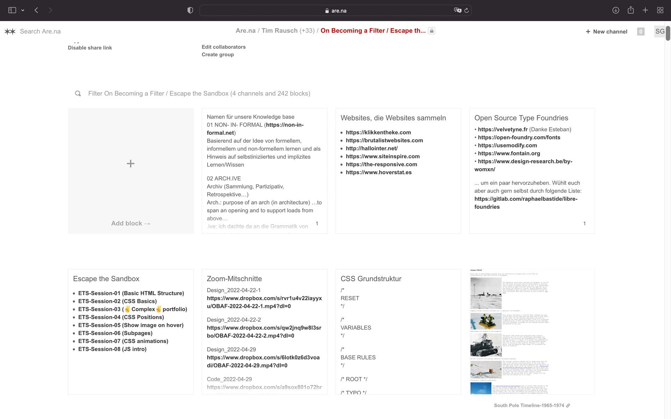This screenshot has height=419, width=671.
Task: Open ETS-Session-08 (JS intro)
Action: (x=112, y=350)
